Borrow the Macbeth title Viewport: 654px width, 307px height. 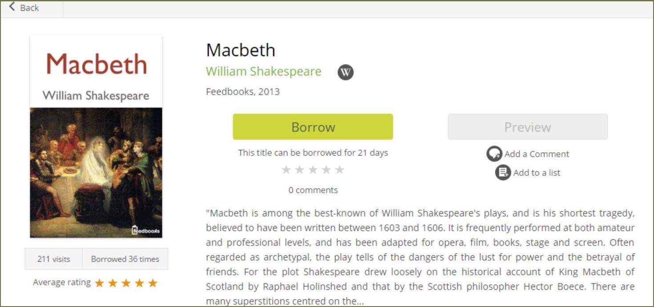coord(313,127)
